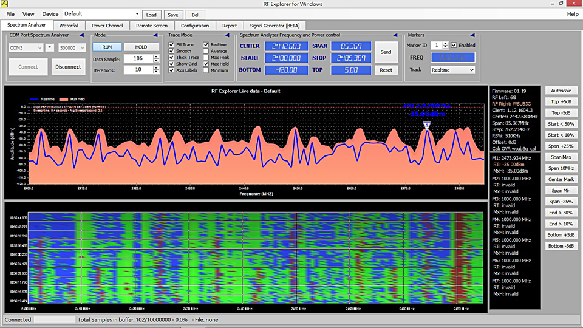Click the Load button
This screenshot has width=583, height=328.
coord(151,15)
